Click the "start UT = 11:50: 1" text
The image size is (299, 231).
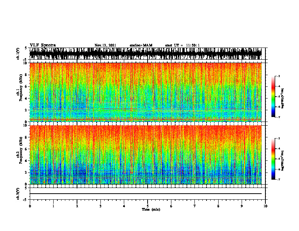pos(182,45)
